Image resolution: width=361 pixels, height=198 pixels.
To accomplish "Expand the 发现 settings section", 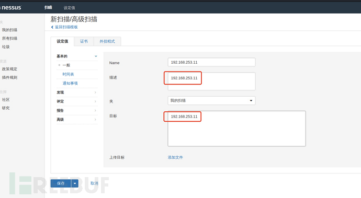I will [x=77, y=92].
